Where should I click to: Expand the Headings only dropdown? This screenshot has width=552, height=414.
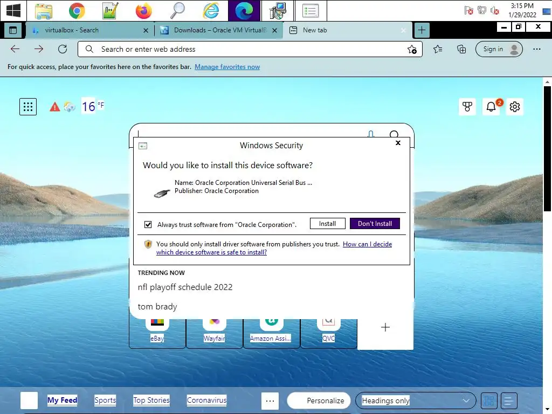[416, 401]
